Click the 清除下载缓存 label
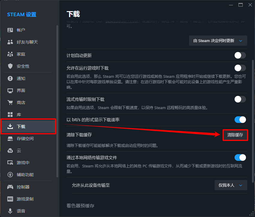255x217 pixels. pyautogui.click(x=79, y=135)
